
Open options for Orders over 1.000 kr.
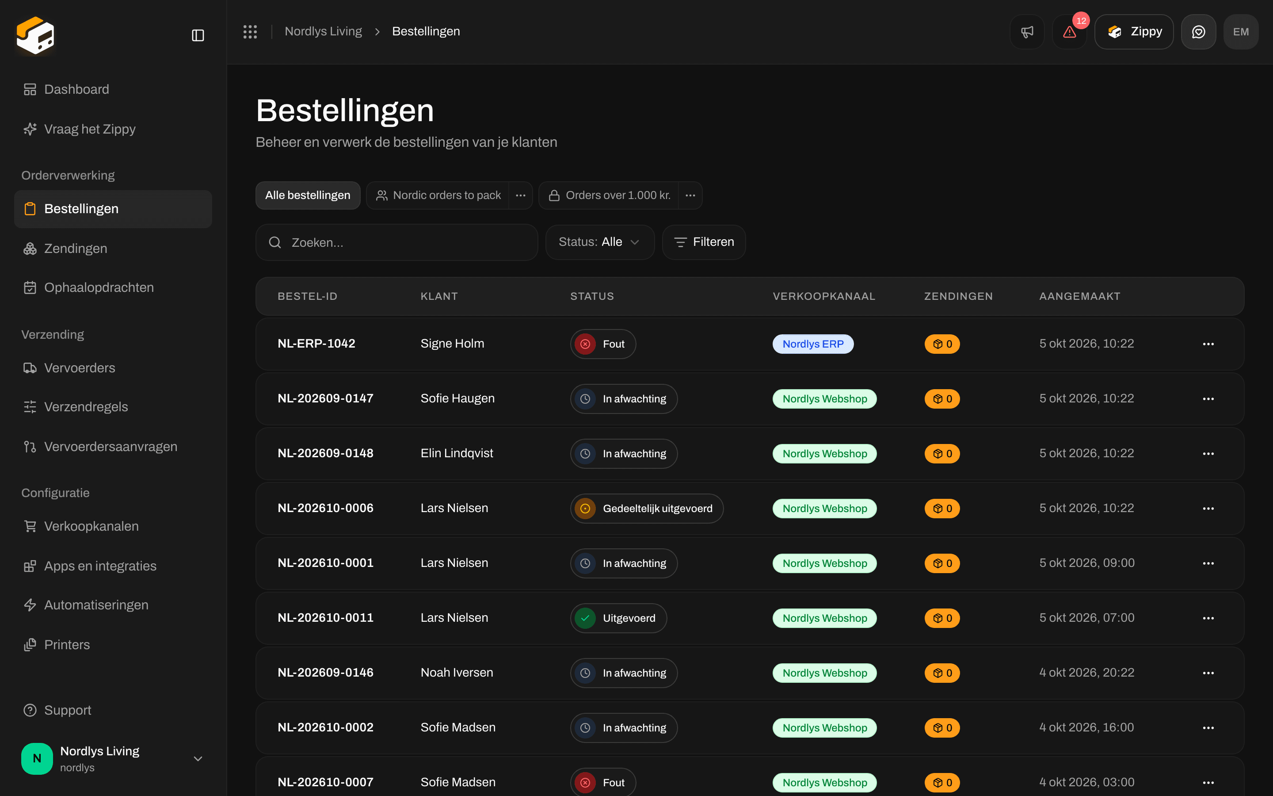(691, 195)
